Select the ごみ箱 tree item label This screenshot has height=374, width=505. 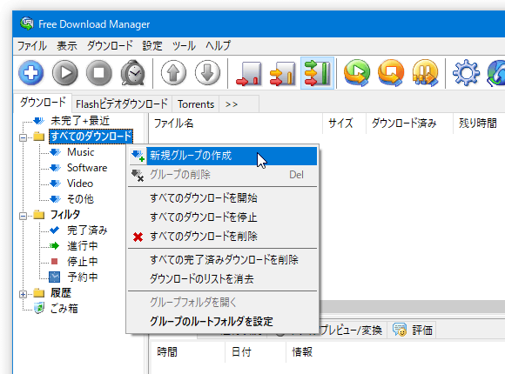tap(64, 309)
